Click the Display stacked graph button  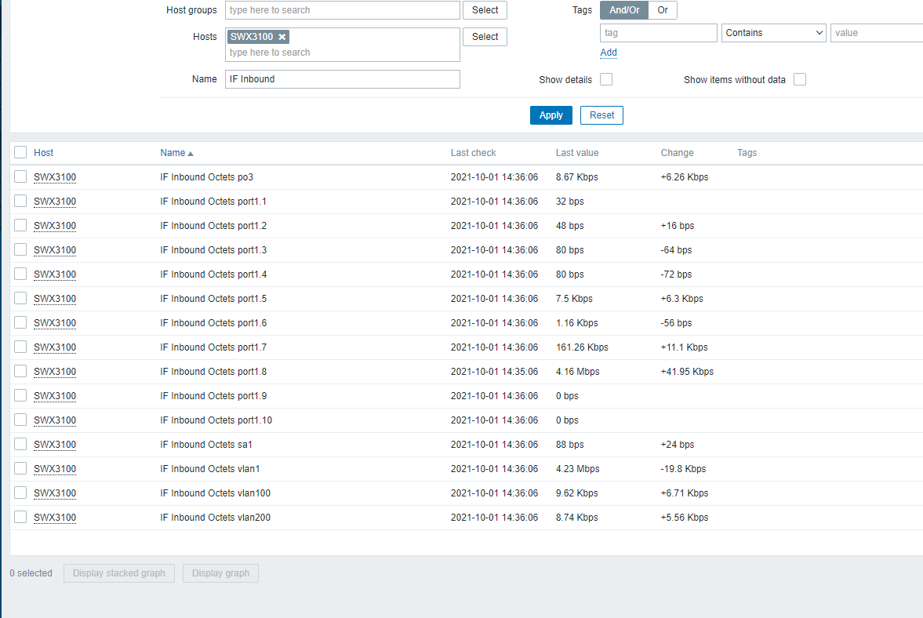pos(119,573)
